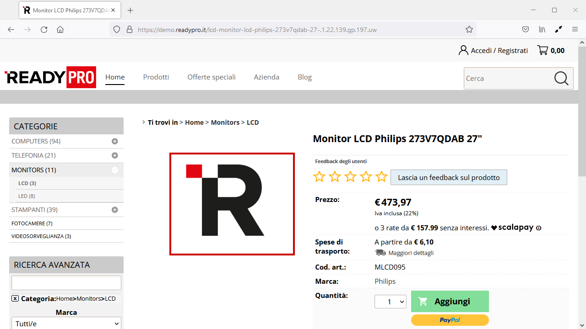The width and height of the screenshot is (586, 329).
Task: Click the ReadyPro site logo
Action: [x=50, y=77]
